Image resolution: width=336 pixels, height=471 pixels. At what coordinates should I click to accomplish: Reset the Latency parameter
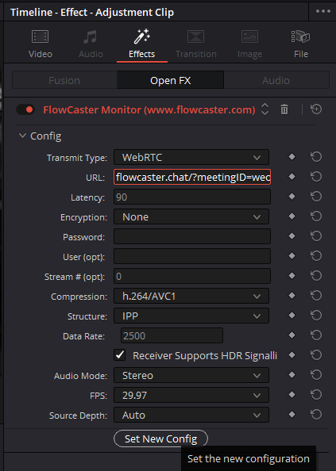316,197
